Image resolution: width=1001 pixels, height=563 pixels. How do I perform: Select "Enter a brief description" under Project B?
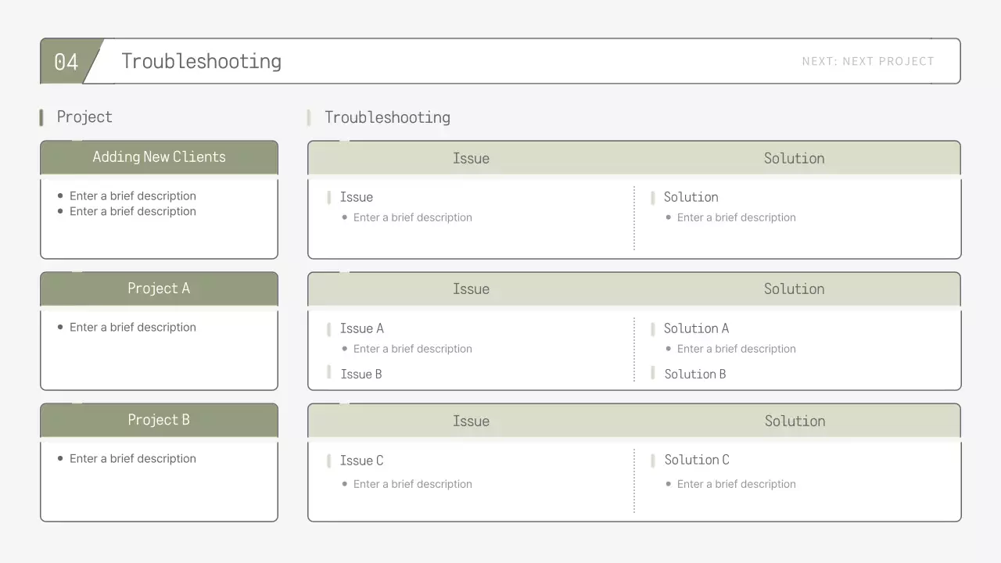pos(133,458)
